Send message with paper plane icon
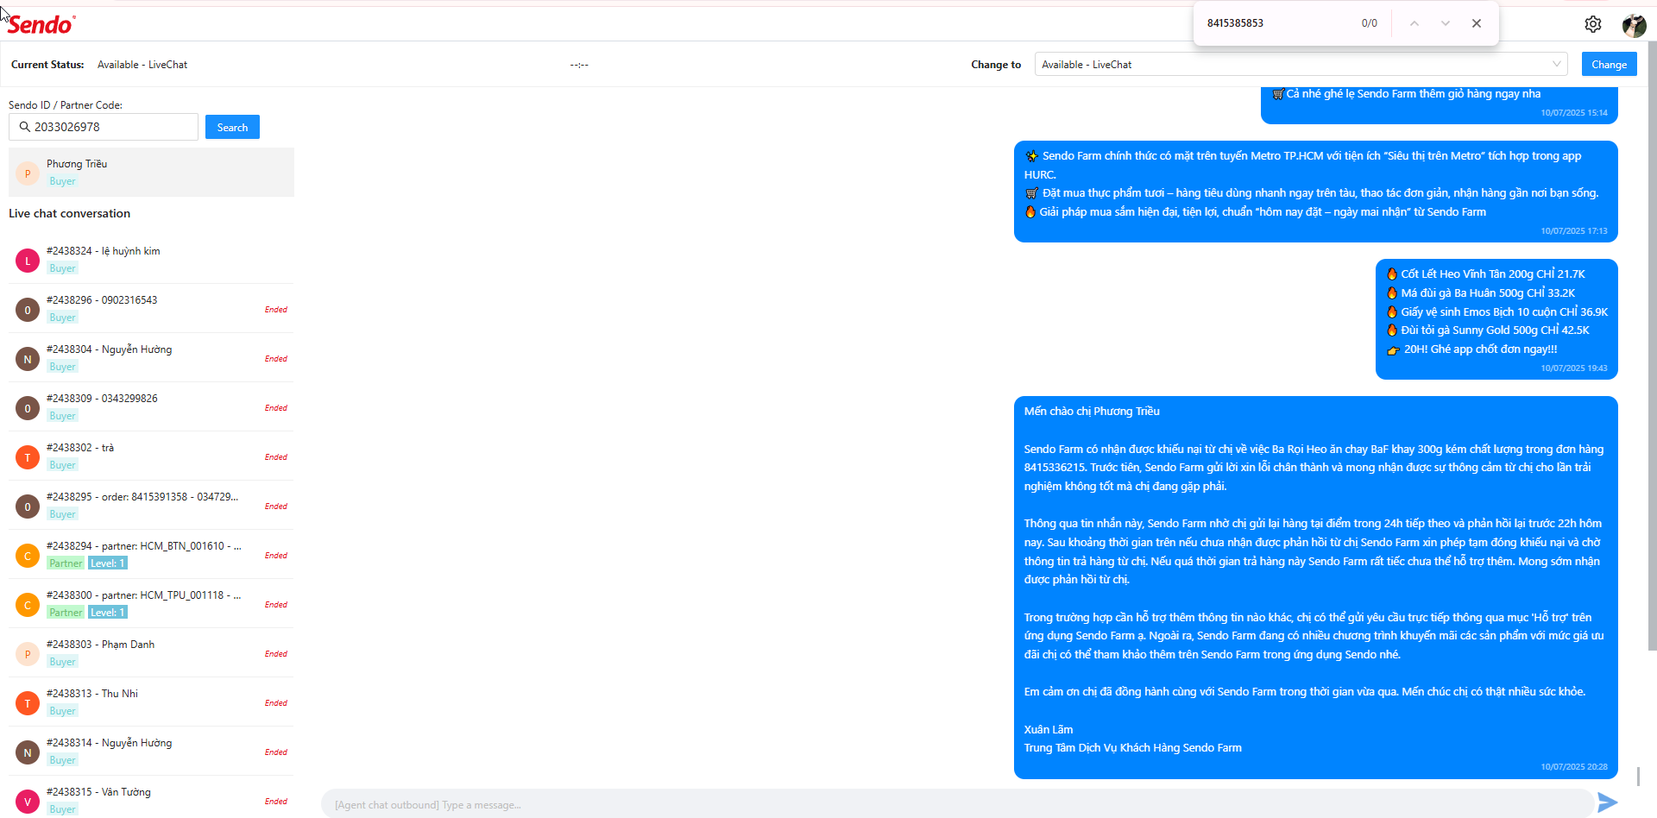 (x=1607, y=802)
